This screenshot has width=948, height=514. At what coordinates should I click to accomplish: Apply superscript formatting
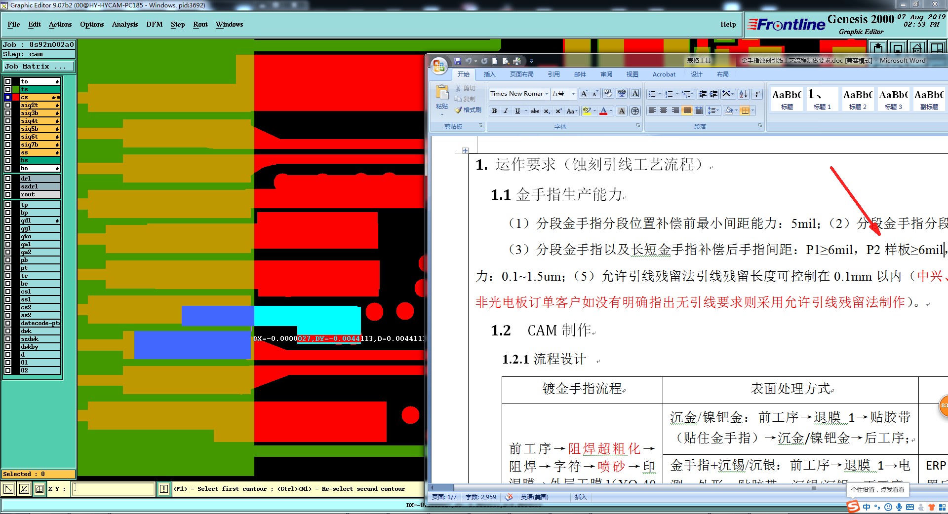pyautogui.click(x=558, y=111)
